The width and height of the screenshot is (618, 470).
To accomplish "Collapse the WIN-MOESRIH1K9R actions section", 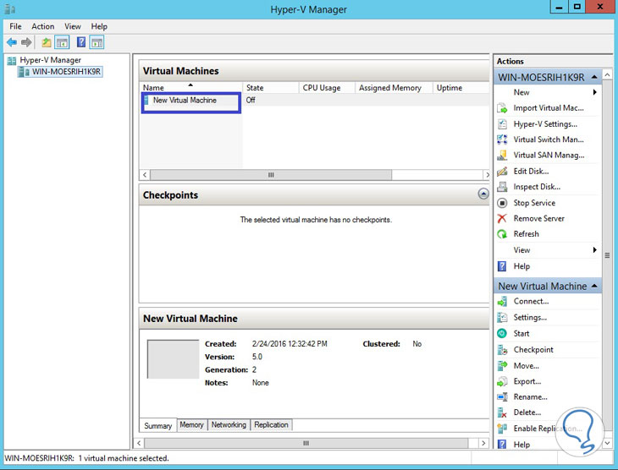I will (x=594, y=77).
